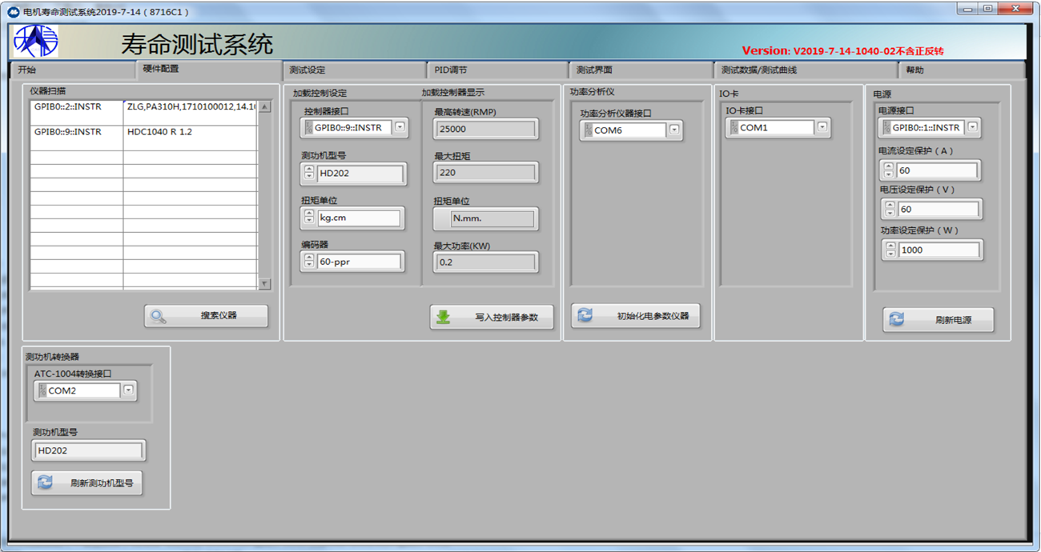
Task: Click the stepper arrows beside 60-ppr encoder
Action: pyautogui.click(x=309, y=261)
